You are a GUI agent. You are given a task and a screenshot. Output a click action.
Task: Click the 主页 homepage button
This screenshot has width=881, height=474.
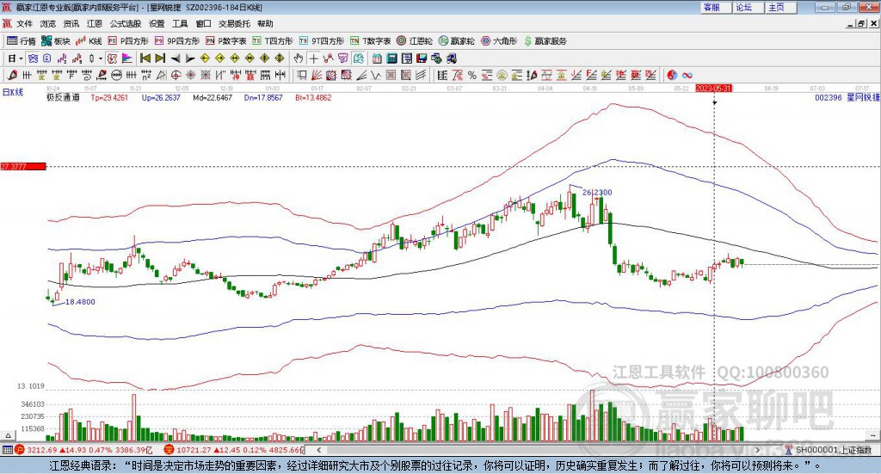781,7
